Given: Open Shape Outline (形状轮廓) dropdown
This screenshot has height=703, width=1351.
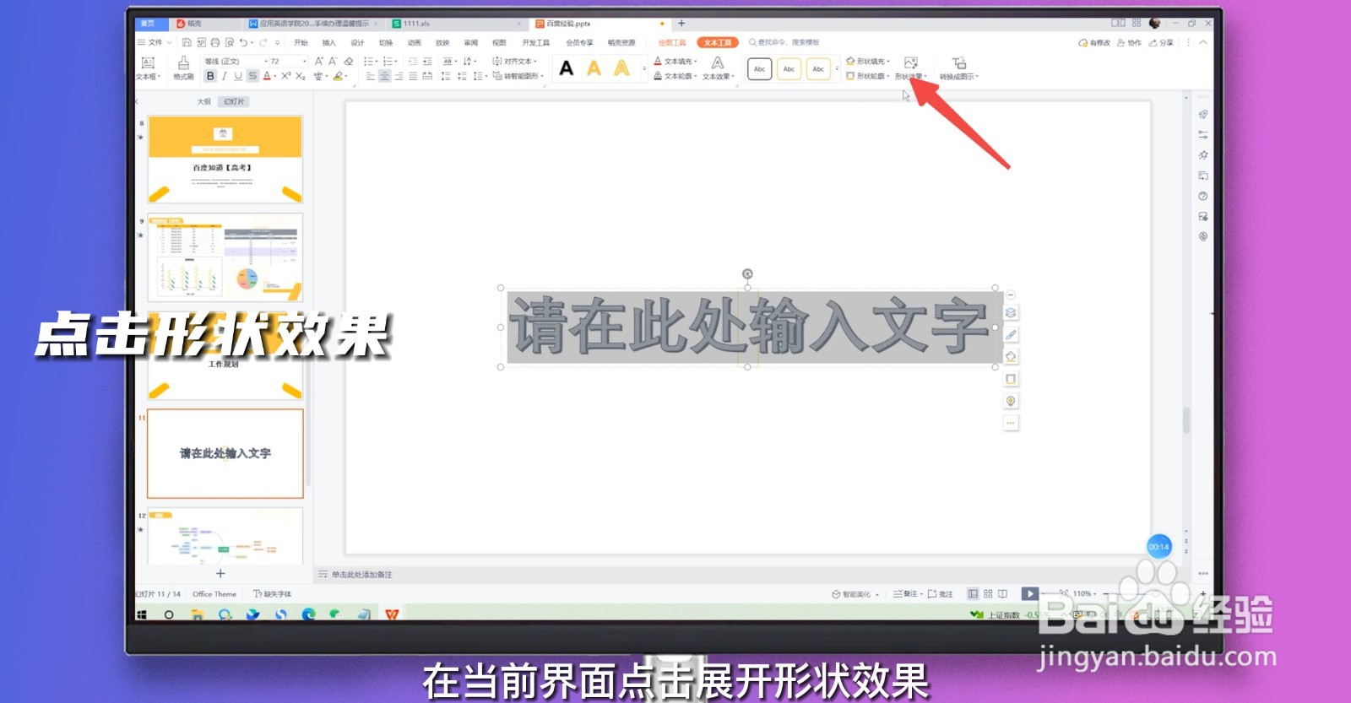Looking at the screenshot, I should pos(868,76).
